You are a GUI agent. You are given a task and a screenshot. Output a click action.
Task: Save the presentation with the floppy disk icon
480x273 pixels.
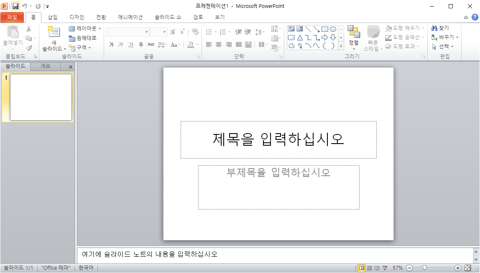[15, 6]
